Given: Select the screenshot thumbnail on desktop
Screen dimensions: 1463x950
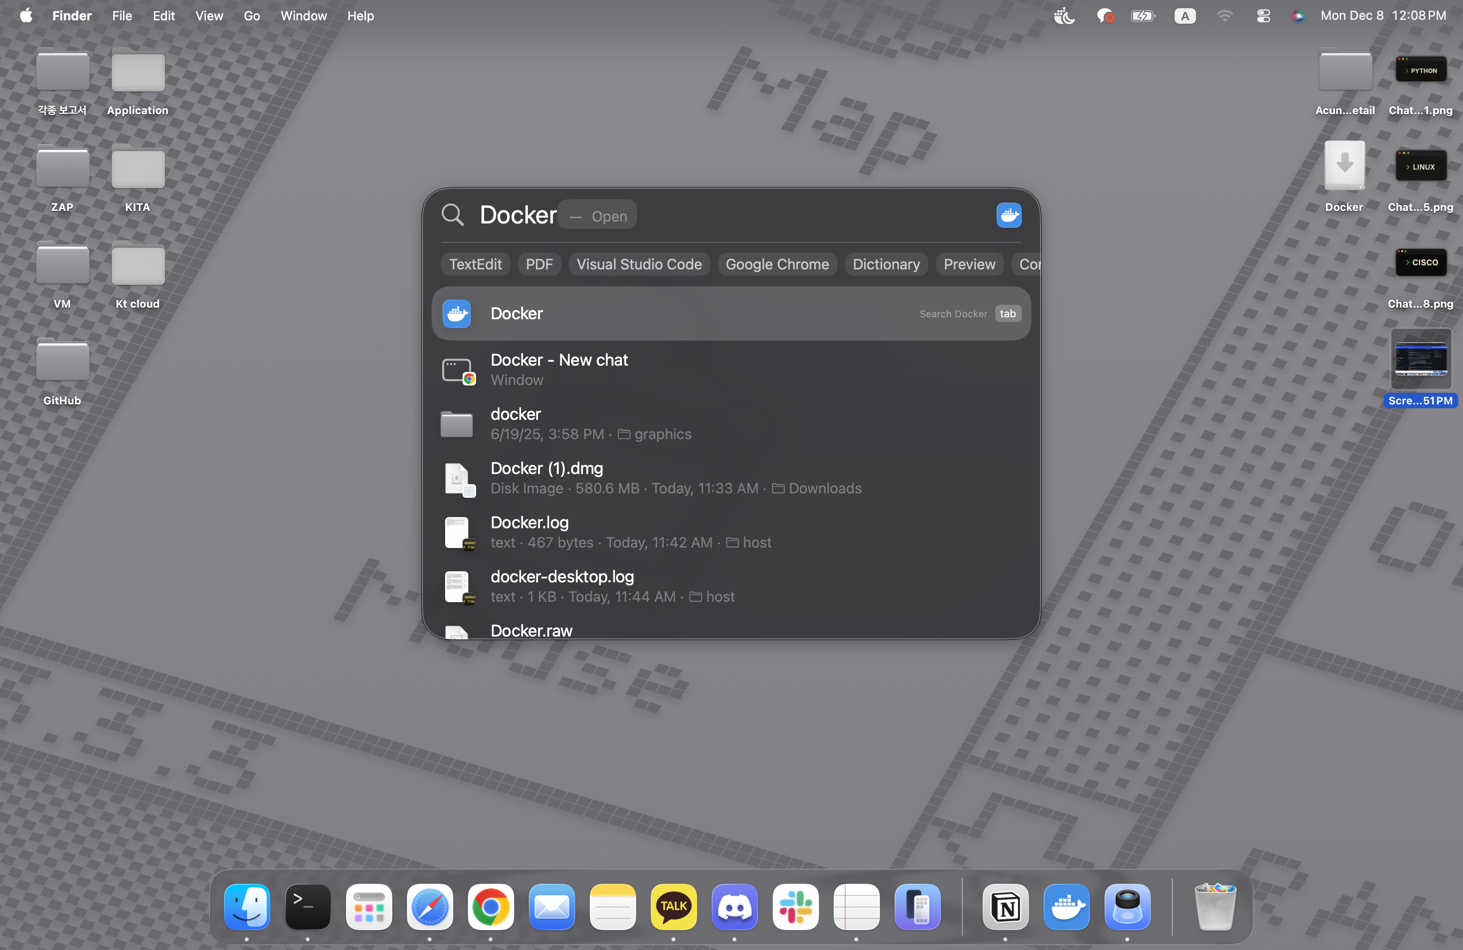Looking at the screenshot, I should click(1420, 359).
